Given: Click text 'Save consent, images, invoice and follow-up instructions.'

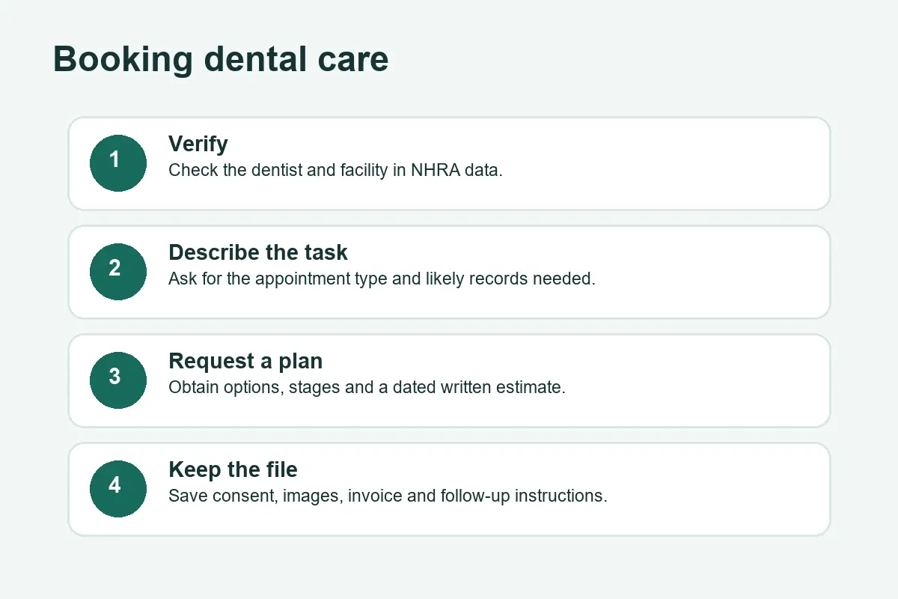Looking at the screenshot, I should point(388,496).
